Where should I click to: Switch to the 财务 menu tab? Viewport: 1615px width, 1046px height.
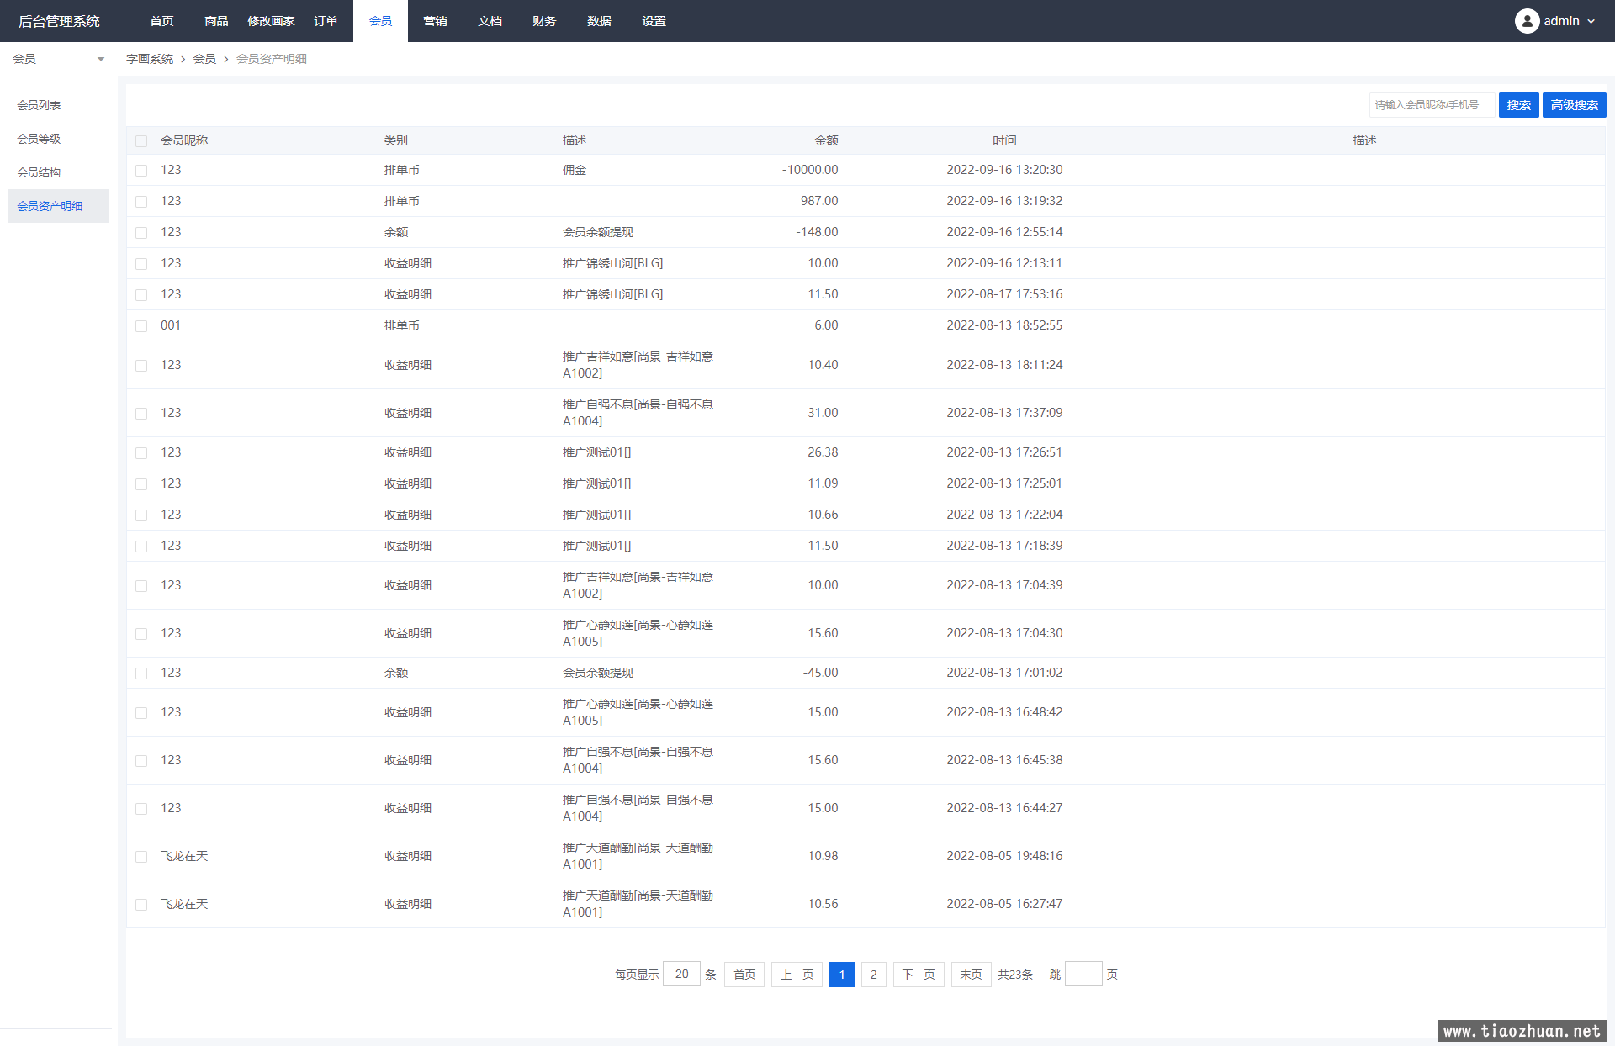(544, 21)
